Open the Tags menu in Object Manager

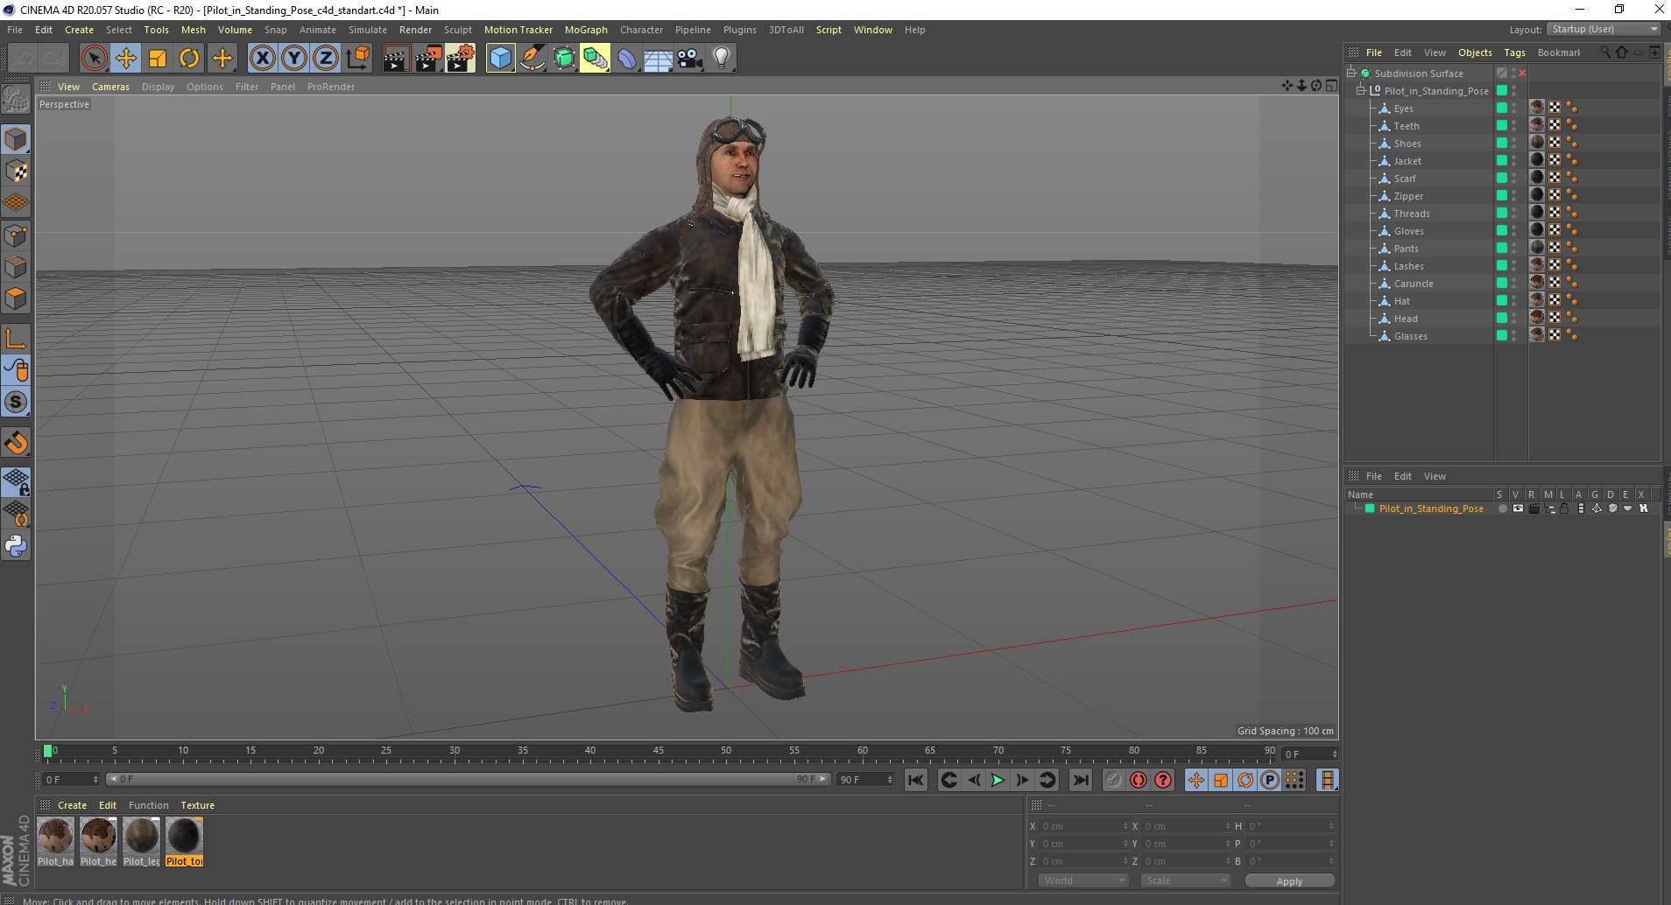[1514, 53]
